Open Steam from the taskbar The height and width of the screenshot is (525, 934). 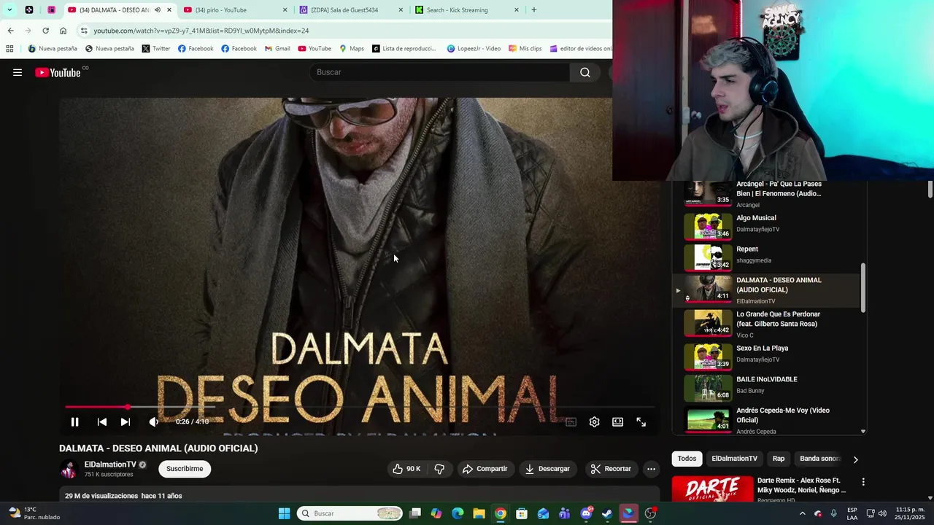(x=607, y=513)
